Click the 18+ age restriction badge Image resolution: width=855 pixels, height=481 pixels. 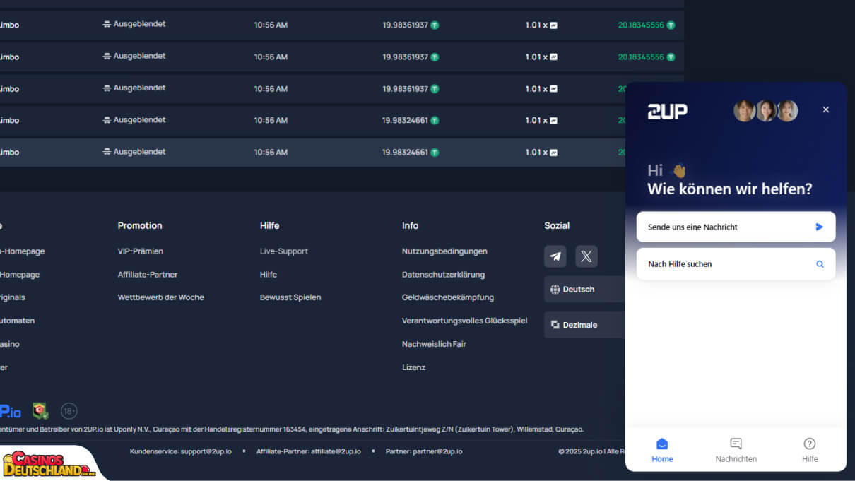69,411
